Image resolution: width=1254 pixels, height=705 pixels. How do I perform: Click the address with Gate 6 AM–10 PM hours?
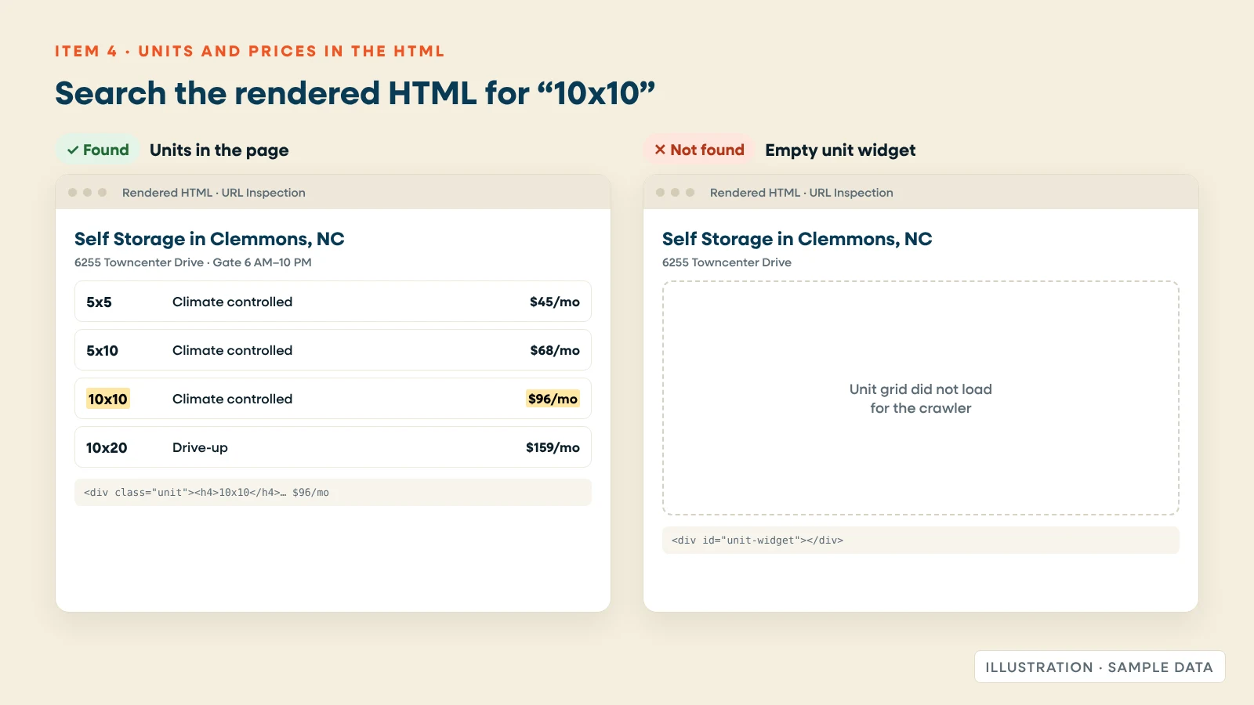(x=193, y=262)
